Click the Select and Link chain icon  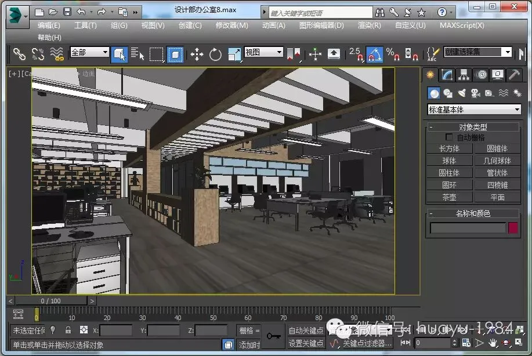(20, 54)
